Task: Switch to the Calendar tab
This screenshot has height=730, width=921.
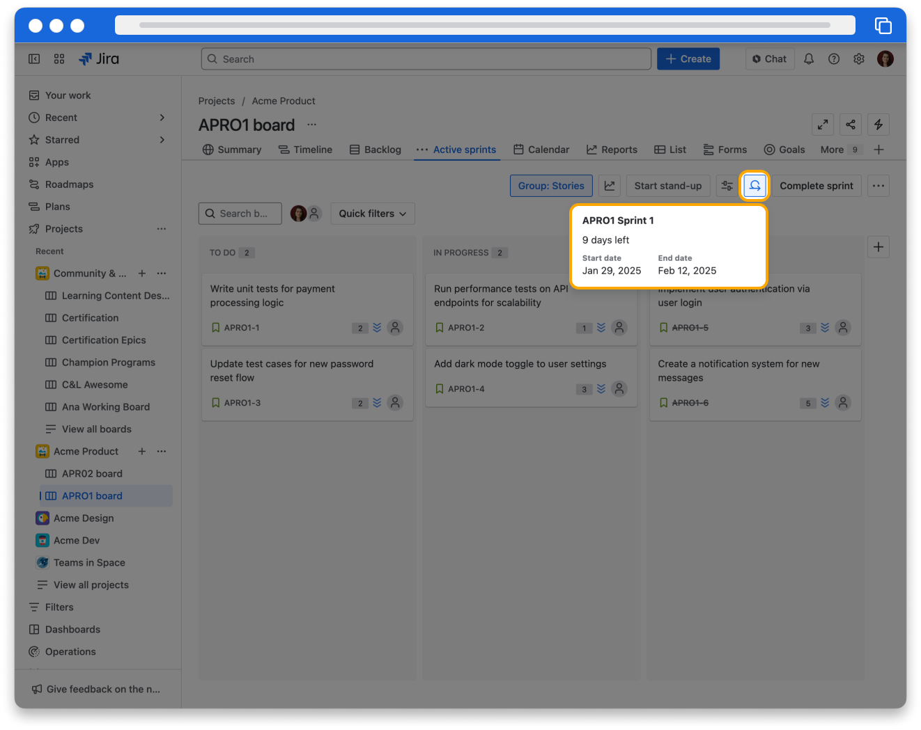Action: click(x=541, y=150)
